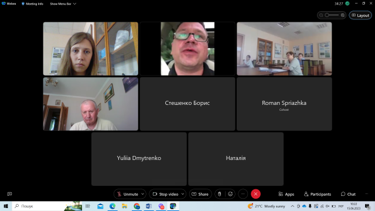Switch keyboard language УКР indicator
Screen dimensions: 375x211
point(341,206)
